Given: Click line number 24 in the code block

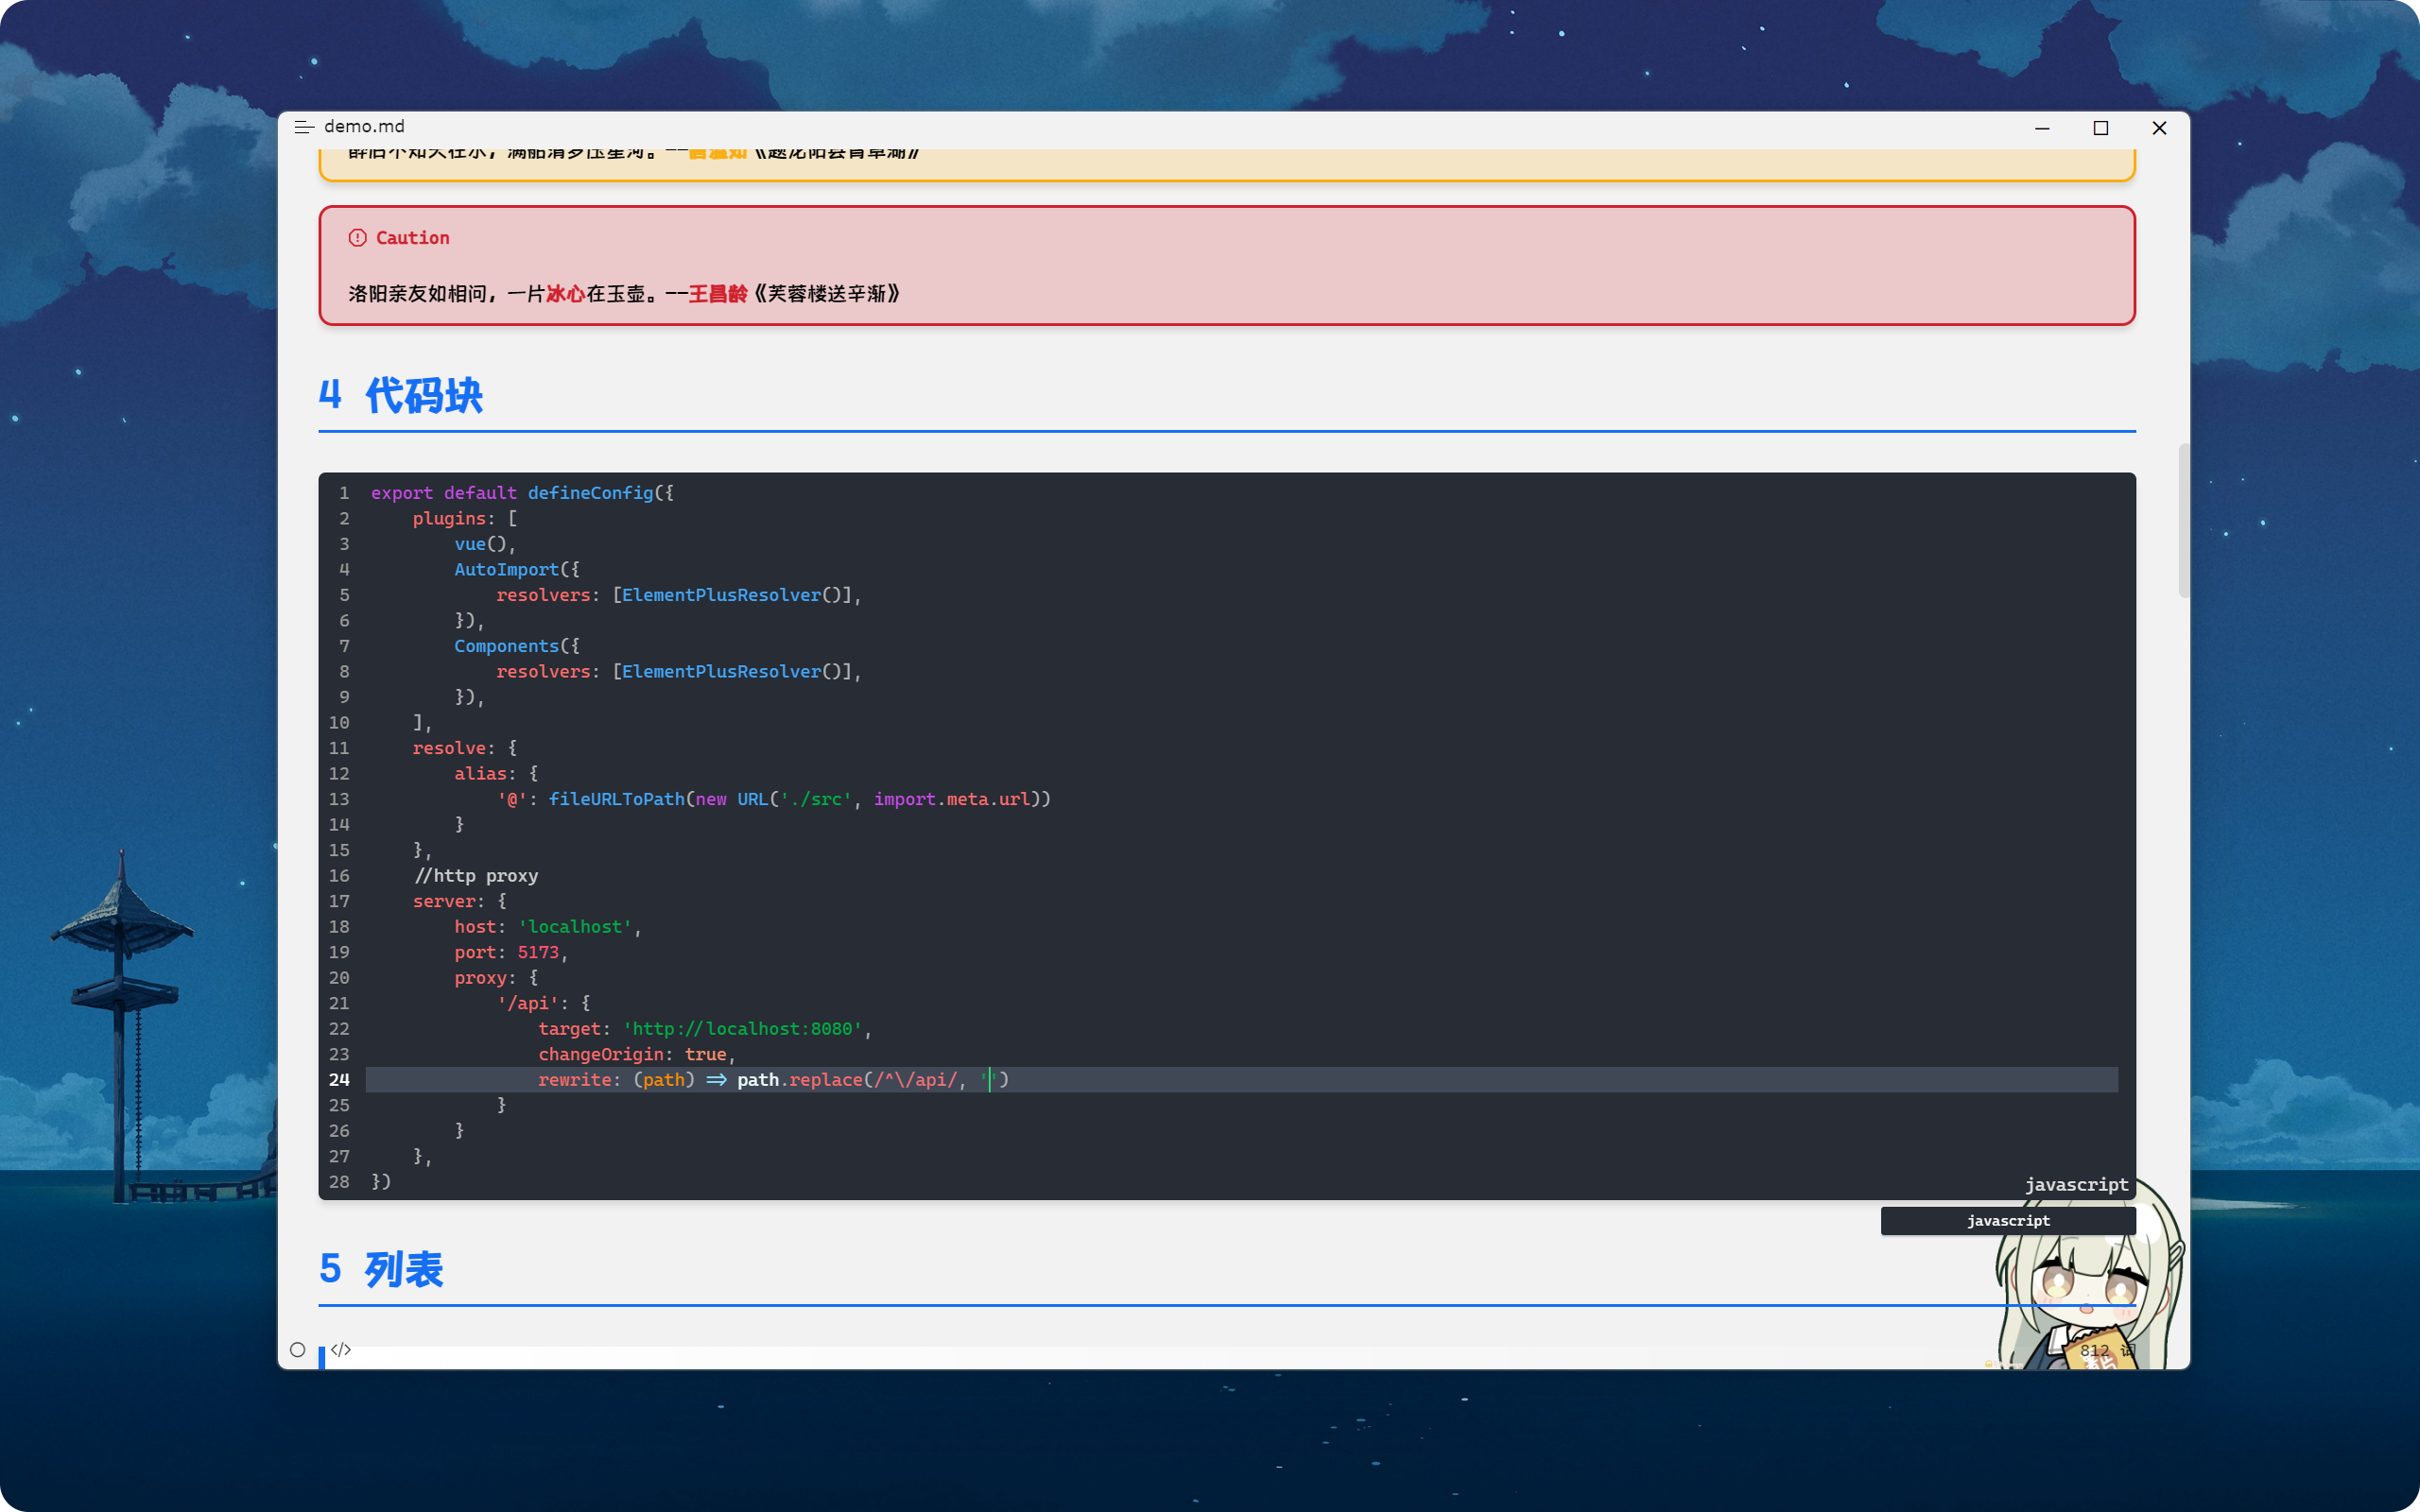Looking at the screenshot, I should [339, 1080].
